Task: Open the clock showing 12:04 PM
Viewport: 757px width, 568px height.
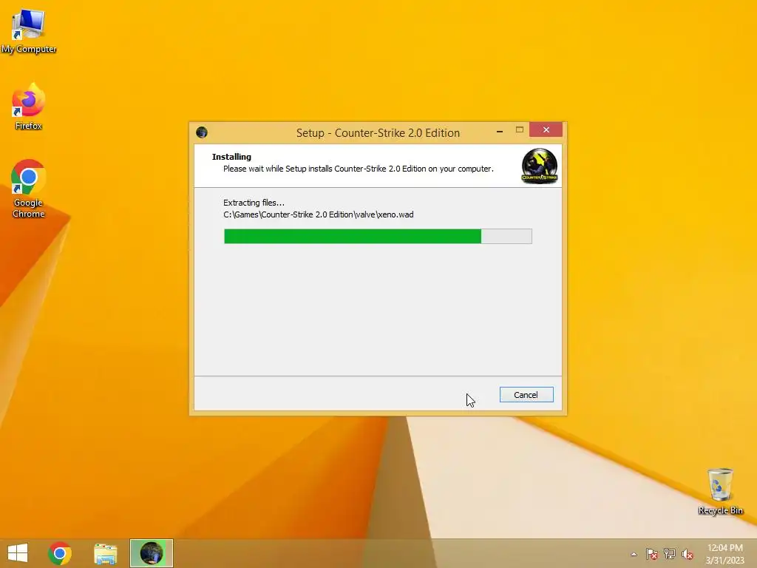Action: [x=724, y=554]
